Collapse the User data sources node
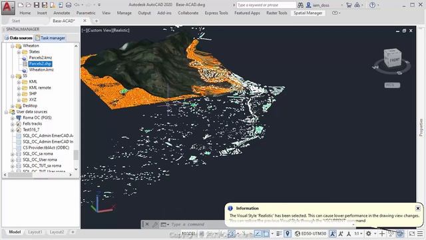The width and height of the screenshot is (426, 240). coord(6,111)
